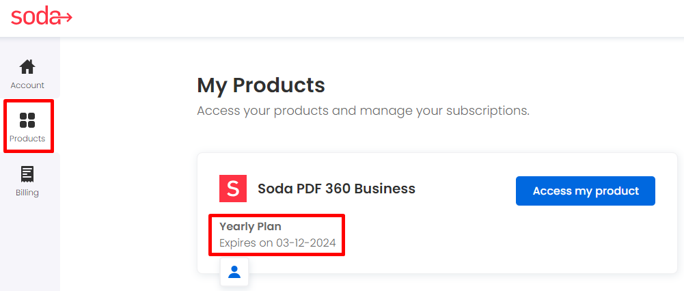Select the Soda PDF 360 Business title
The image size is (684, 291).
(x=336, y=189)
